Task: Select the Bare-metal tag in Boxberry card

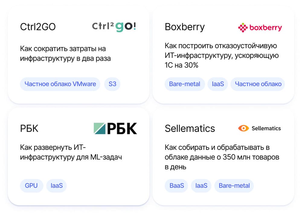Action: pyautogui.click(x=185, y=84)
